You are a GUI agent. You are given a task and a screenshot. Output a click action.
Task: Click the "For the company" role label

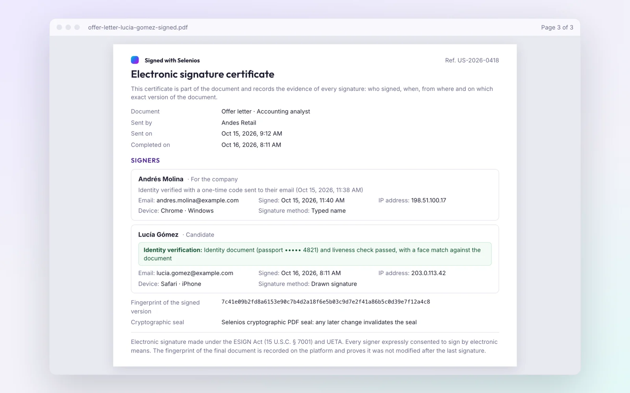point(214,179)
